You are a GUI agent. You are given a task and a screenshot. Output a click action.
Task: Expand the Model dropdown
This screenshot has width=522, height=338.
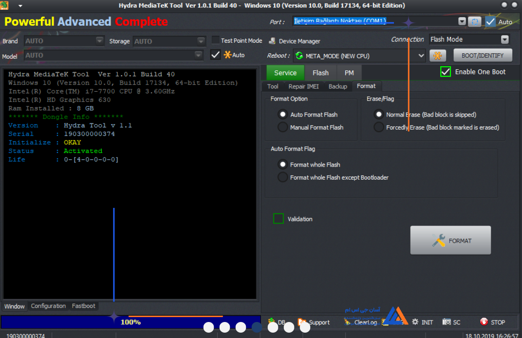(198, 55)
